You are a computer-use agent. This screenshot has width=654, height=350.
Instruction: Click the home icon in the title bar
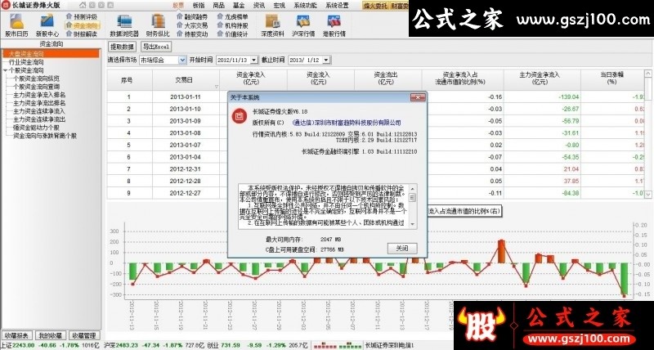[83, 5]
